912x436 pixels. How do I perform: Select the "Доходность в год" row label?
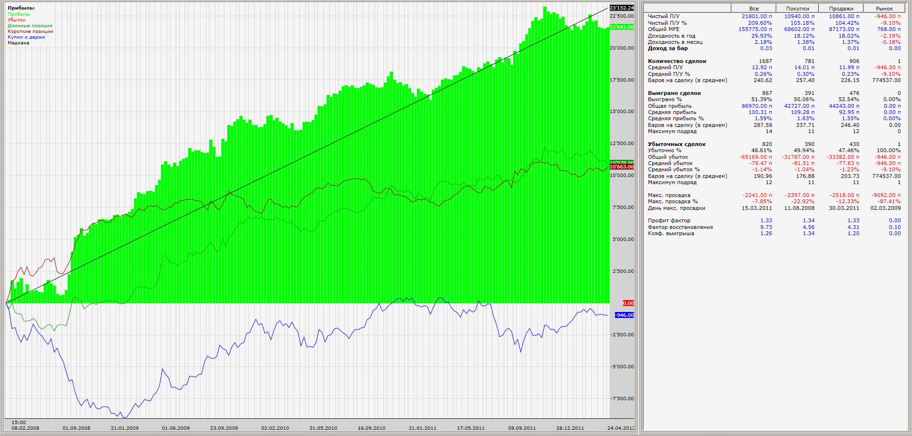point(671,36)
